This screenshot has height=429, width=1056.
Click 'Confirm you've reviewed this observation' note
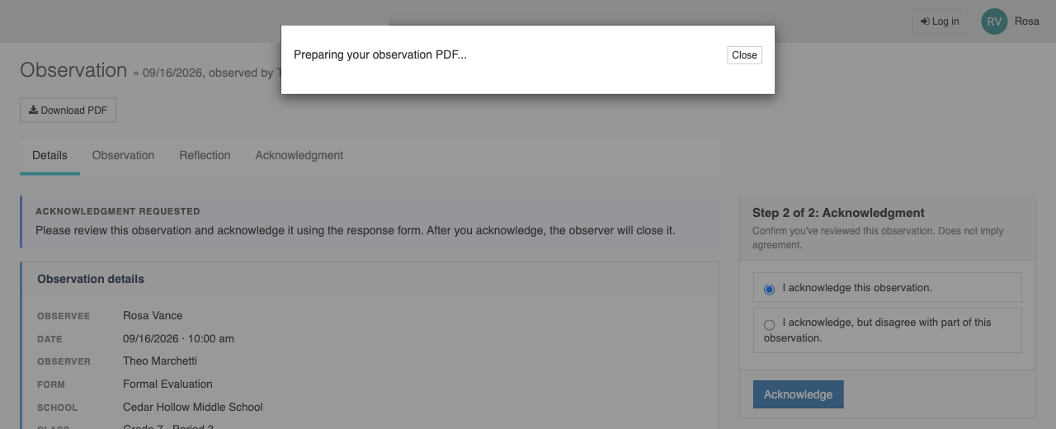point(878,238)
